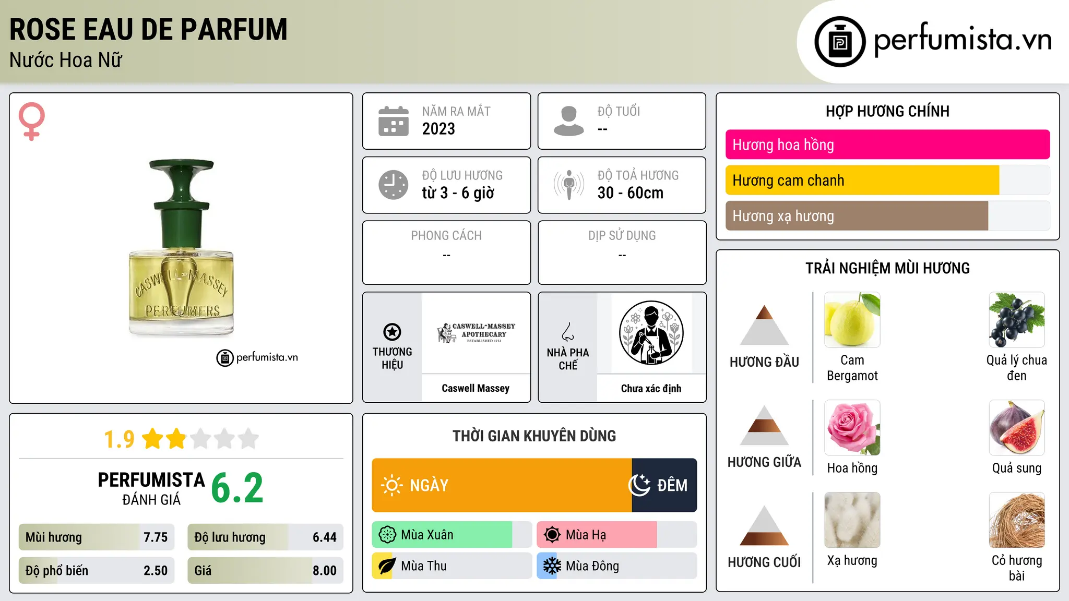Click the Mùi hương 7.75 score bar
Image resolution: width=1069 pixels, height=601 pixels.
tap(97, 537)
